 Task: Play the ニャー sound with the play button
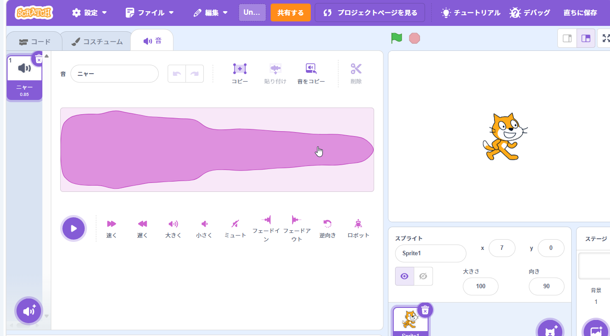pyautogui.click(x=73, y=228)
